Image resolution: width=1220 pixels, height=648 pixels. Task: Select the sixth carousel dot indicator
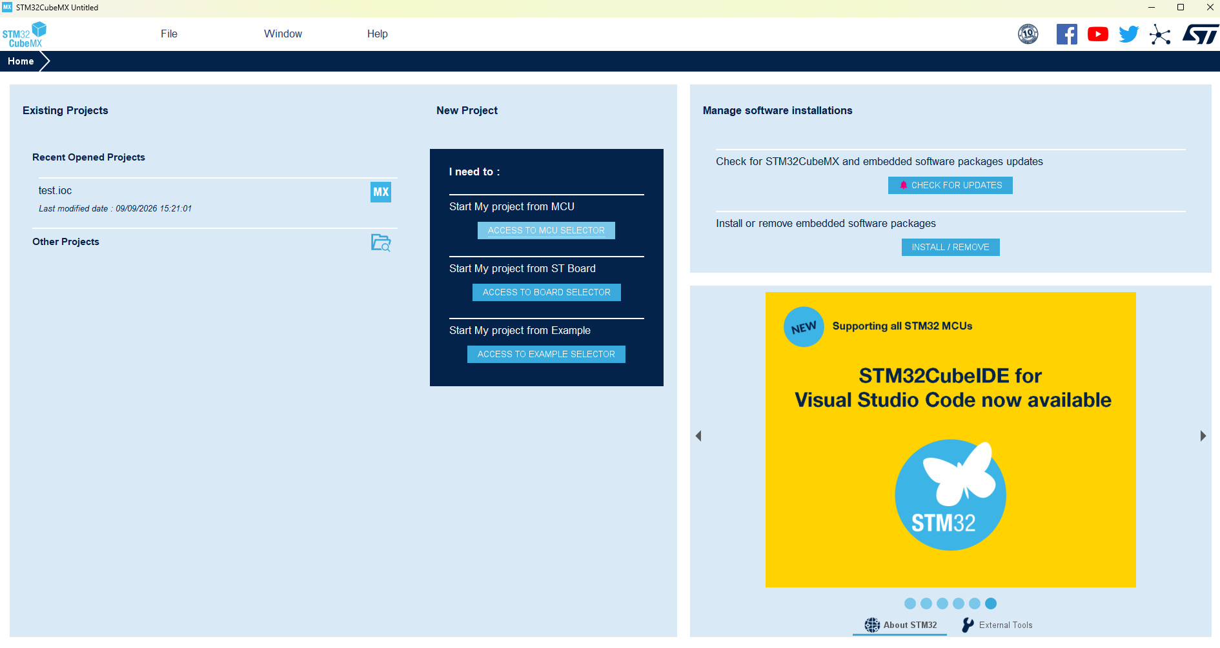coord(991,604)
